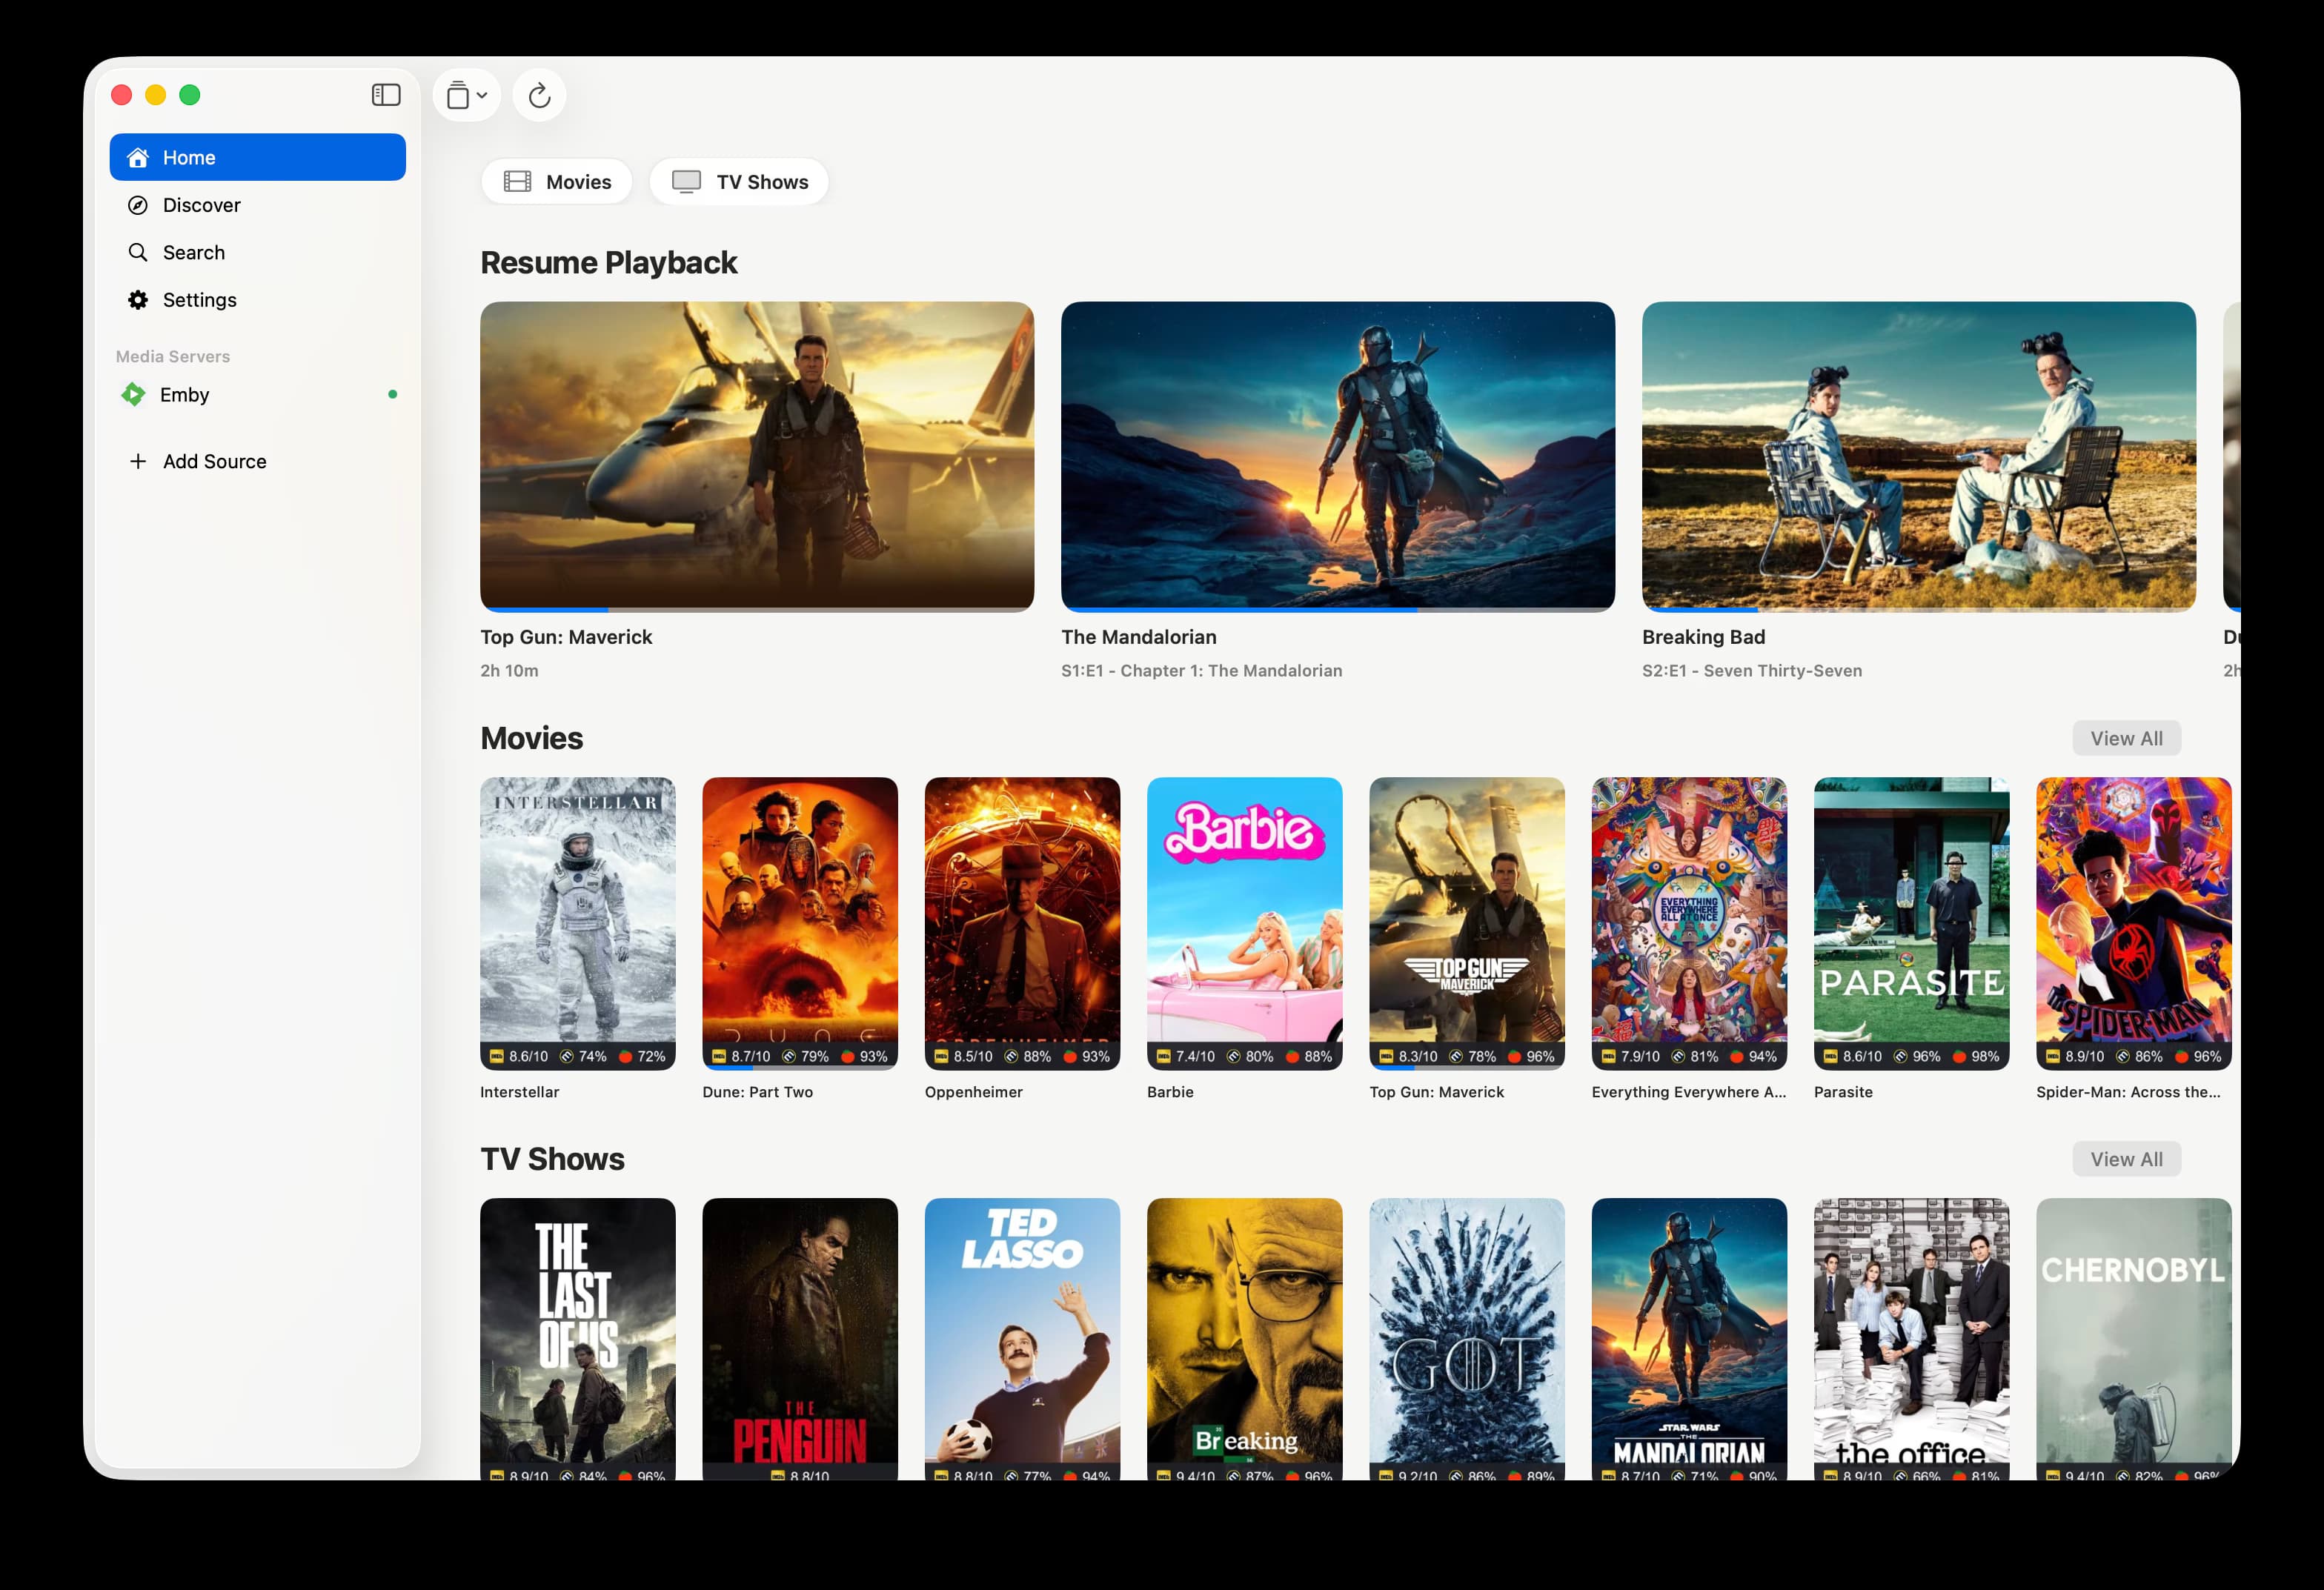Click the Interstellar title text
This screenshot has height=1590, width=2324.
(519, 1092)
